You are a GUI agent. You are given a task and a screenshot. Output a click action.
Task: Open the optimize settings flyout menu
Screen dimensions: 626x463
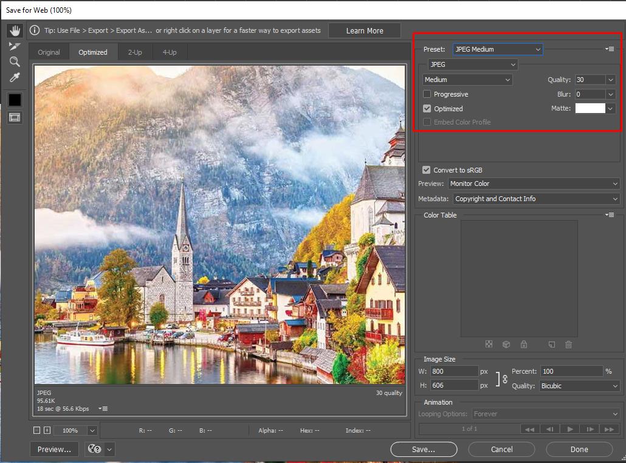(610, 49)
